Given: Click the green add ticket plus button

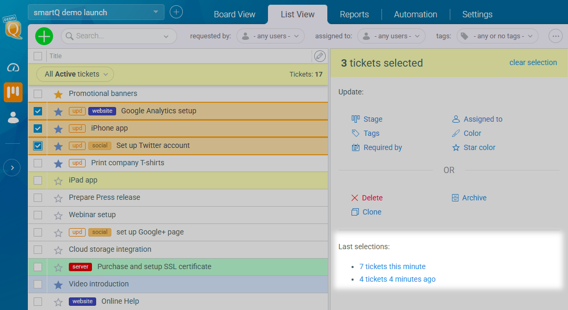Looking at the screenshot, I should click(x=44, y=36).
